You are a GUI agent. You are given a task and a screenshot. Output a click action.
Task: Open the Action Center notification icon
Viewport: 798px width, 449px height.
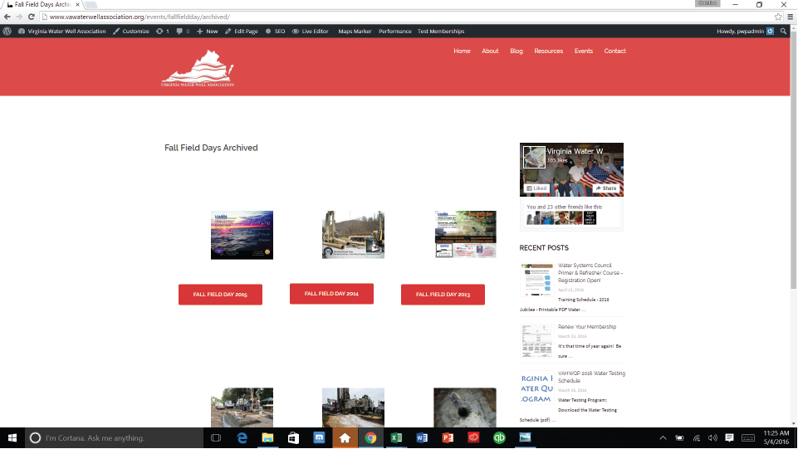(729, 438)
